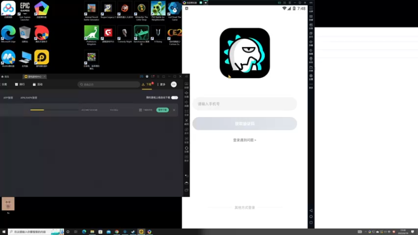This screenshot has width=418, height=235.
Task: Launch the yellow LDPlayer desktop shortcut
Action: [x=42, y=58]
